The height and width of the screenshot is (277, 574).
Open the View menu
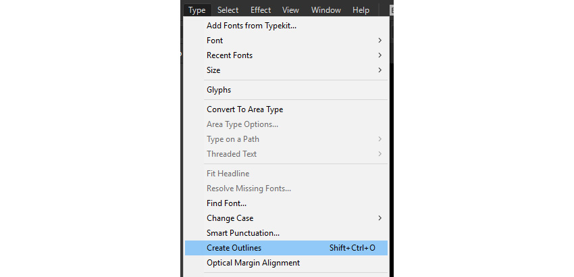[x=291, y=10]
